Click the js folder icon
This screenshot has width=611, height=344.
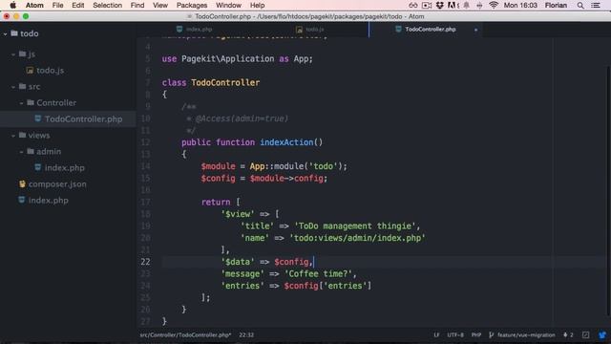(22, 54)
